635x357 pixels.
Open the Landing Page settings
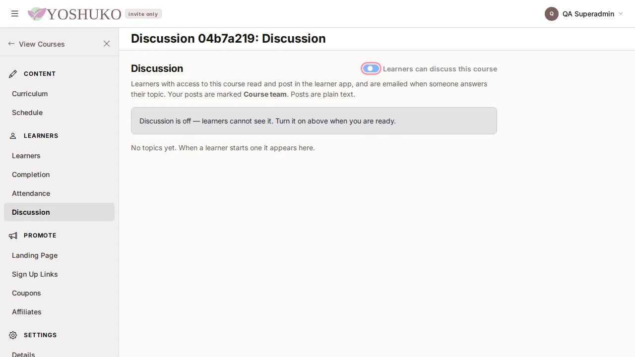(x=59, y=255)
